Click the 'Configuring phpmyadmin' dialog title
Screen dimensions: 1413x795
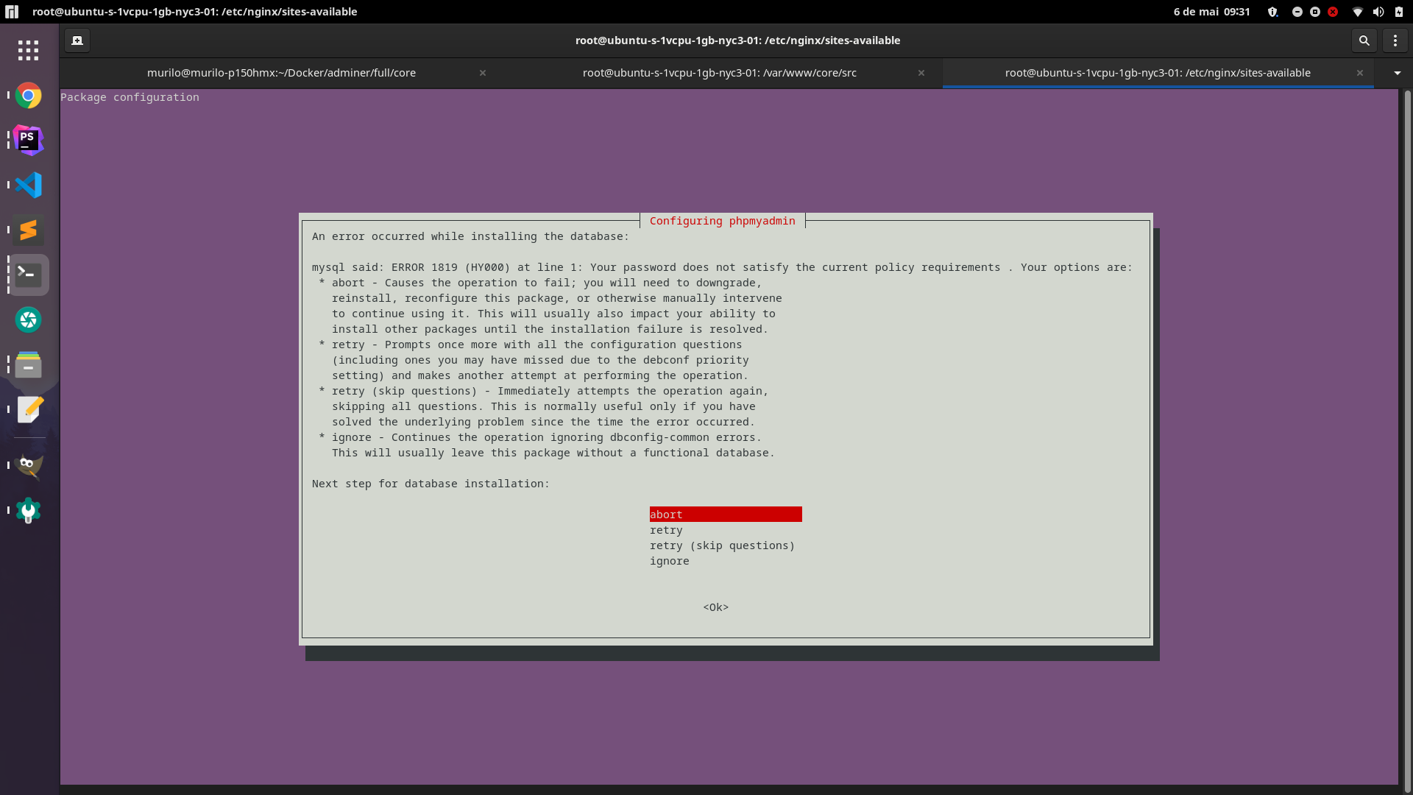tap(723, 221)
